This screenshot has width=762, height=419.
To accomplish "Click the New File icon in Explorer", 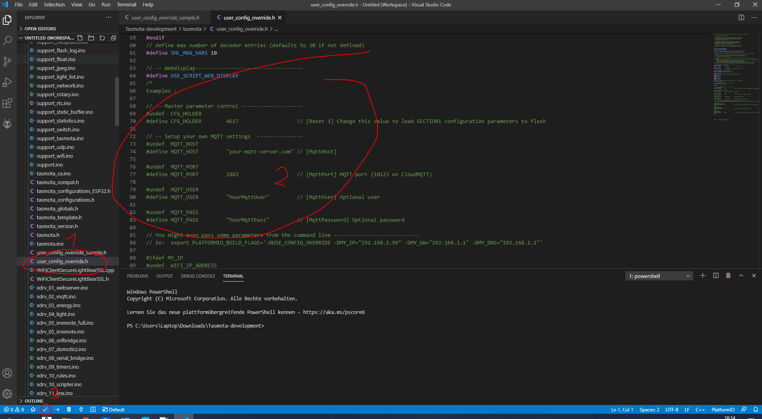I will pyautogui.click(x=80, y=38).
